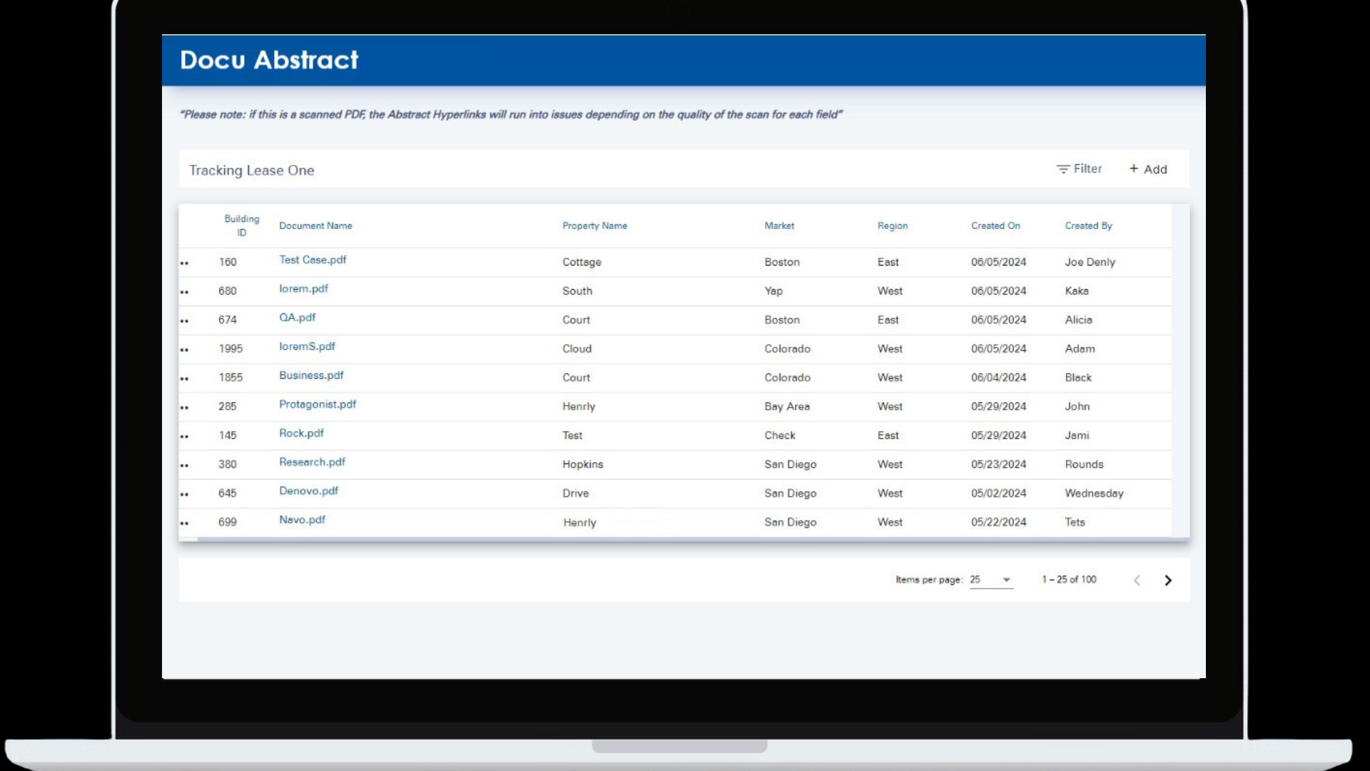Viewport: 1370px width, 771px height.
Task: Click the Docu Abstract title
Action: tap(269, 60)
